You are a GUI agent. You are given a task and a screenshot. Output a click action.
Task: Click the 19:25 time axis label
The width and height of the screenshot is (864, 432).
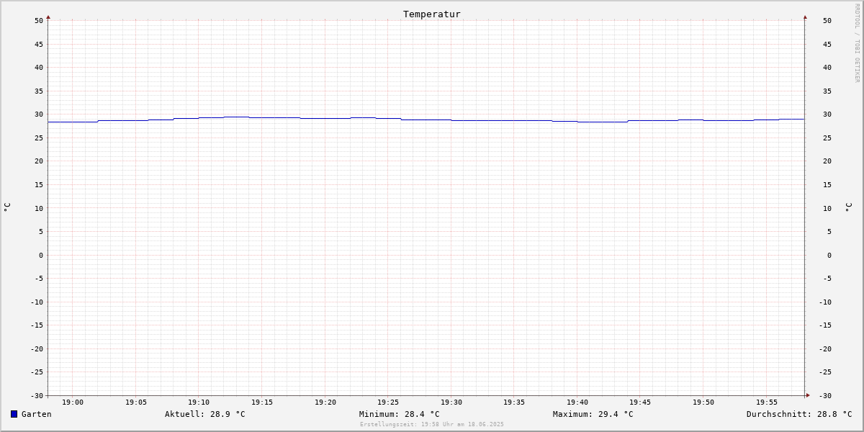[388, 402]
